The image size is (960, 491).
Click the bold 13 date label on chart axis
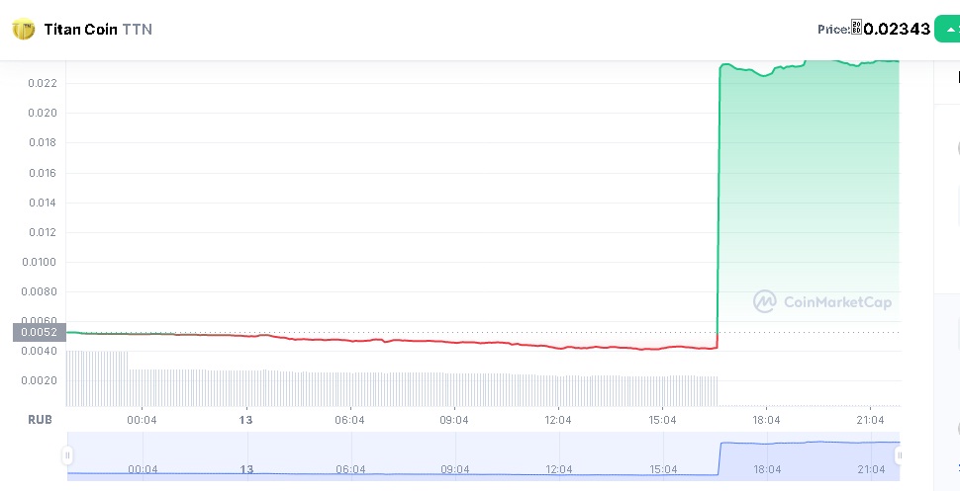(x=245, y=420)
